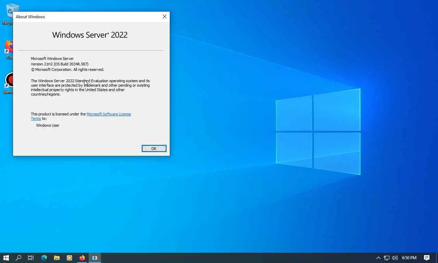Click the Version 21H2 build line
The width and height of the screenshot is (438, 263).
(x=60, y=64)
